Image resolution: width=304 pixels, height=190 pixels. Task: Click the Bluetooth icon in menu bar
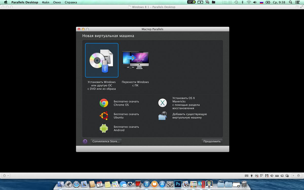pyautogui.click(x=242, y=2)
